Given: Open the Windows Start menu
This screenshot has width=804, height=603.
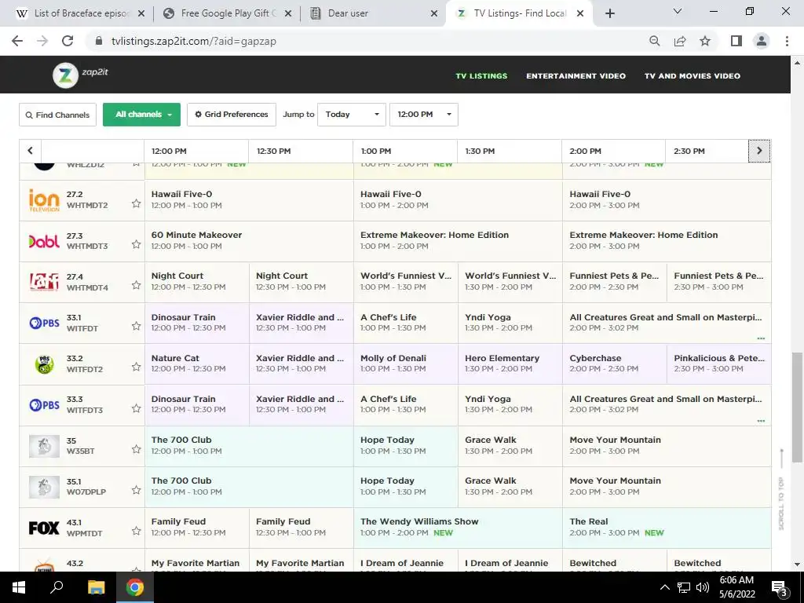Looking at the screenshot, I should click(19, 587).
